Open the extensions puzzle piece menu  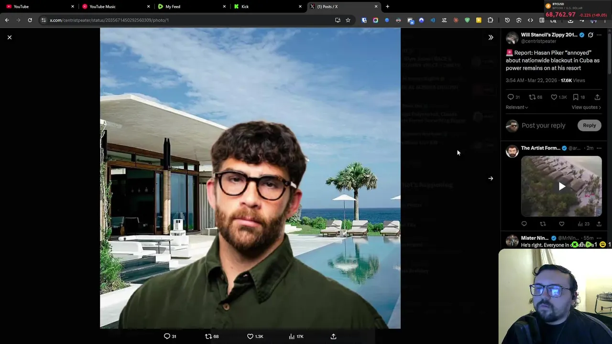[490, 20]
